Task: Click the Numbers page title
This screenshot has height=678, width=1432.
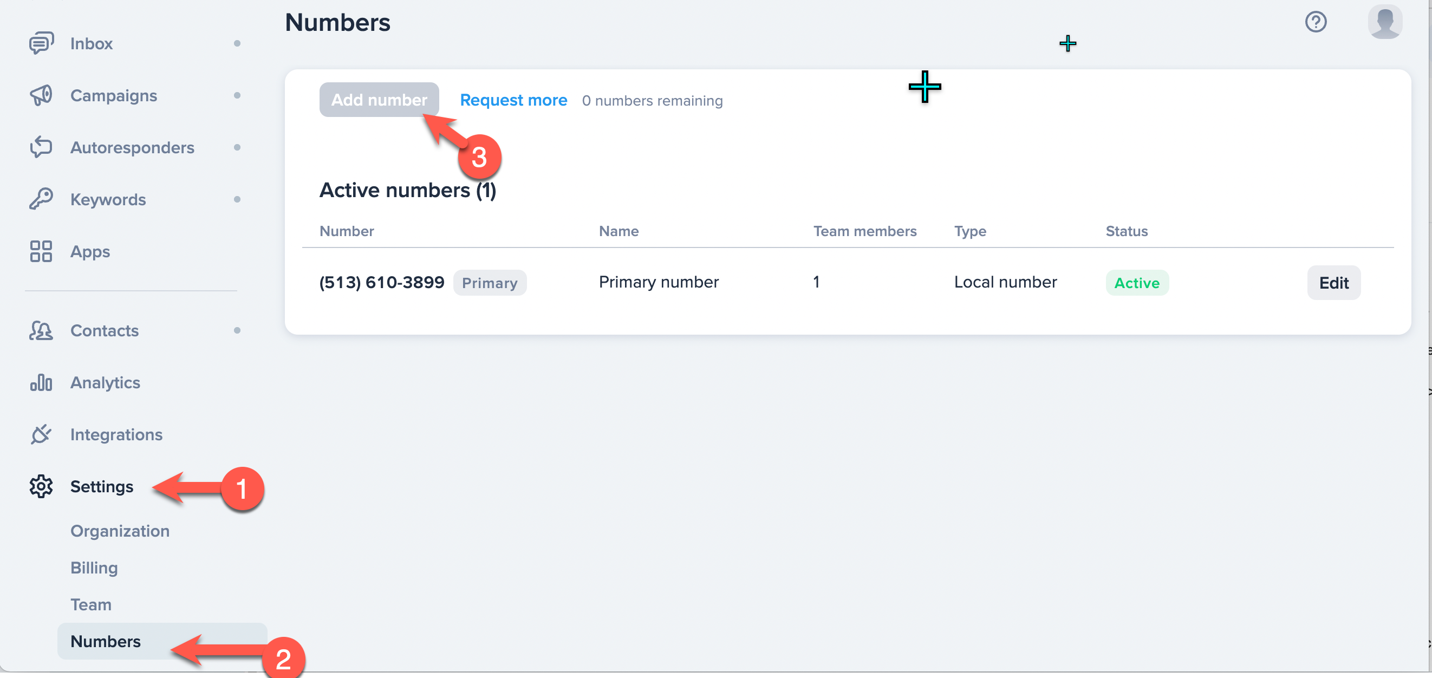Action: [337, 22]
